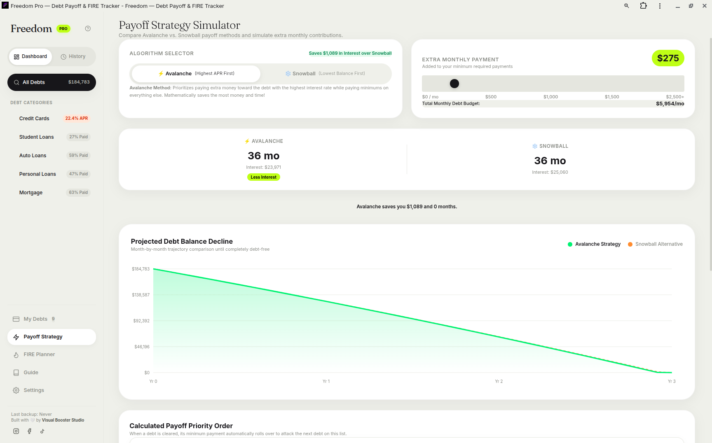712x443 pixels.
Task: Open the Facebook icon in the sidebar footer
Action: (x=29, y=431)
